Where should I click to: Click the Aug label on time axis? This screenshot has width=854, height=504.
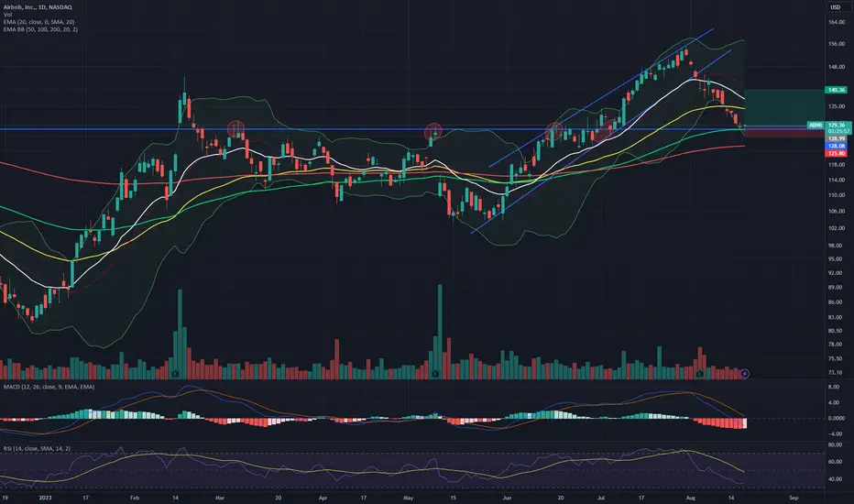point(691,498)
